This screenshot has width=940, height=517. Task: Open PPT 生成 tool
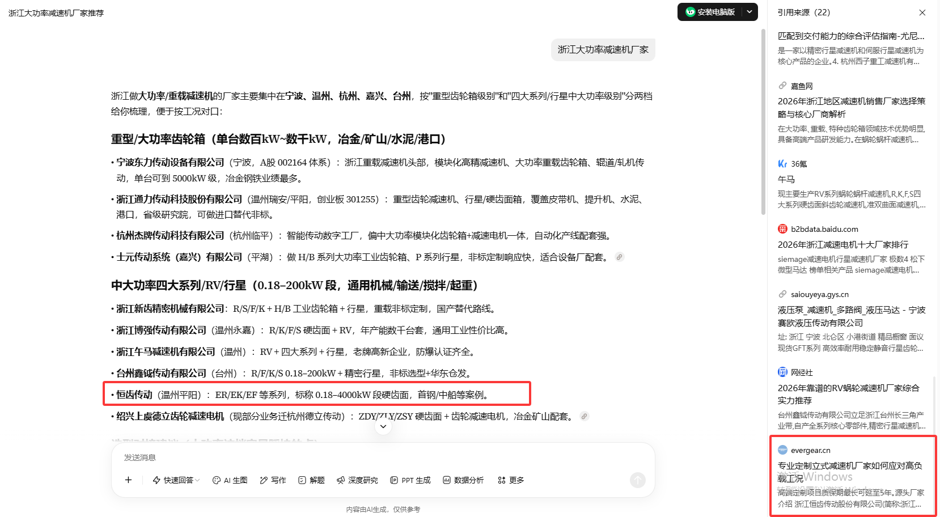click(410, 480)
